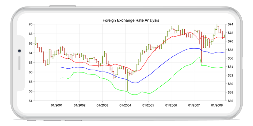Select the 01/2006 x-axis label
Screen dimensions: 253x126
[171, 105]
